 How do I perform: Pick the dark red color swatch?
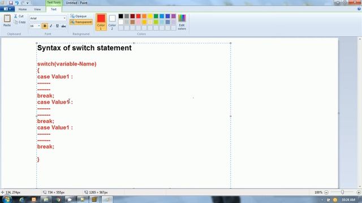tap(132, 16)
